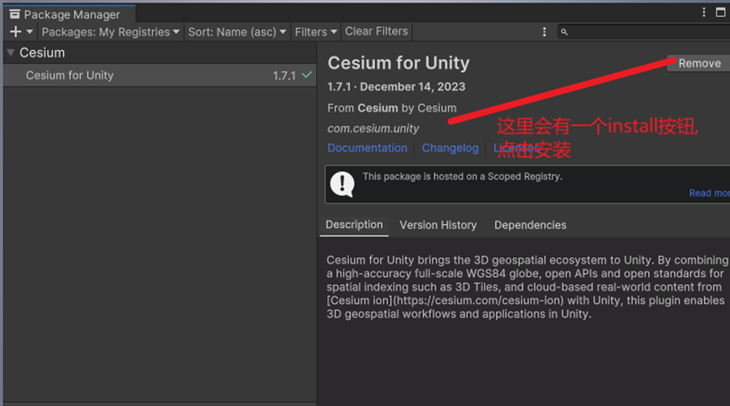Click the Cesium for Unity title heading
This screenshot has width=730, height=406.
(399, 63)
